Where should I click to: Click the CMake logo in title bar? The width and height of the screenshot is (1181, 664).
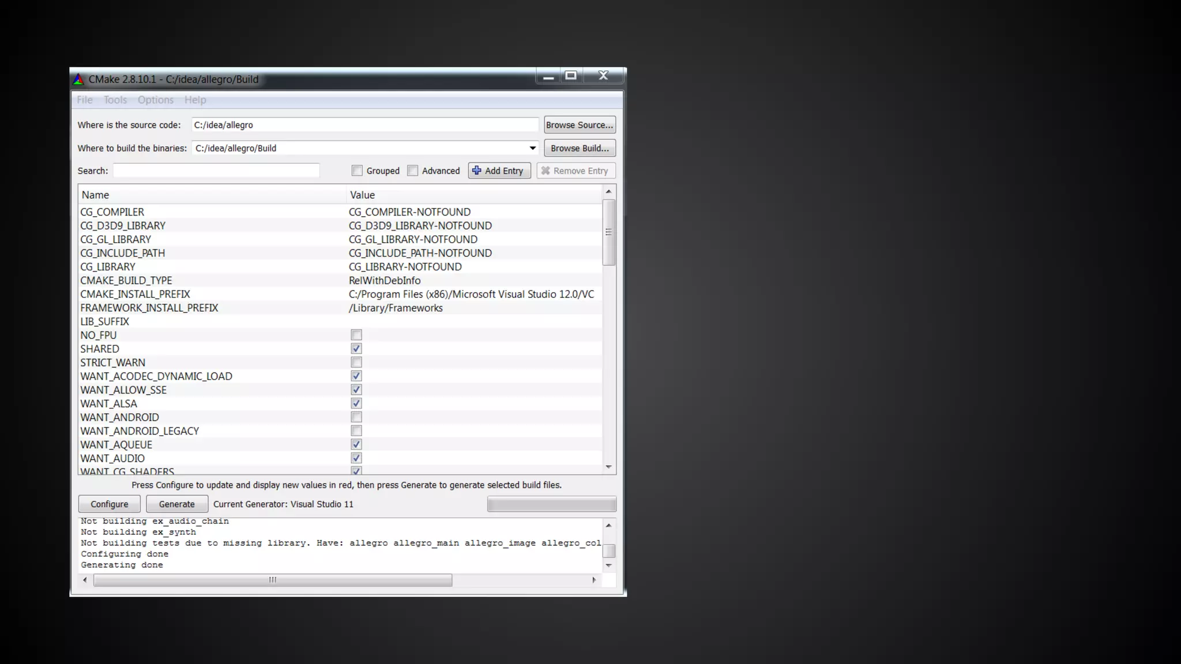pyautogui.click(x=78, y=80)
